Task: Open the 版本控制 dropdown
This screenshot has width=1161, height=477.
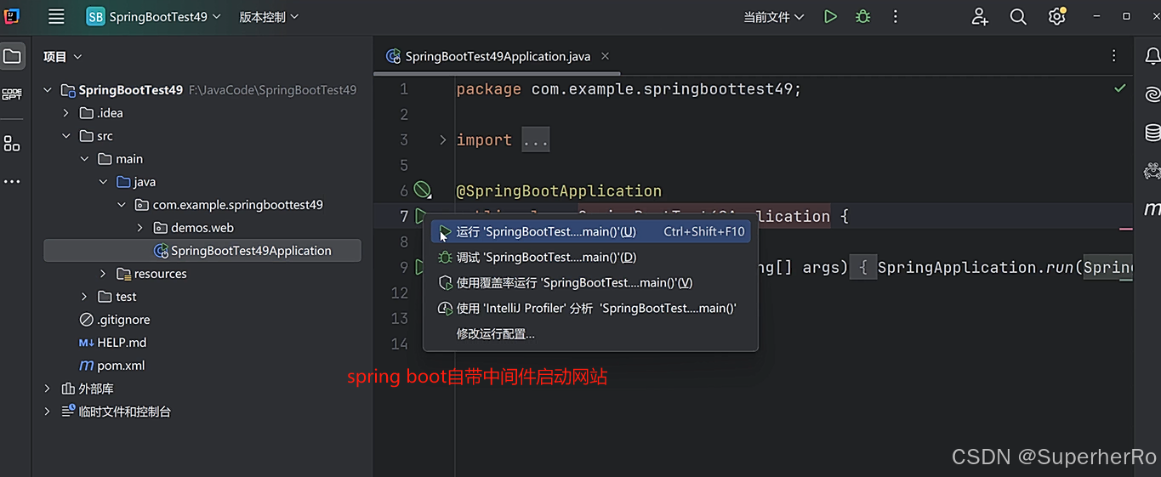Action: tap(269, 16)
